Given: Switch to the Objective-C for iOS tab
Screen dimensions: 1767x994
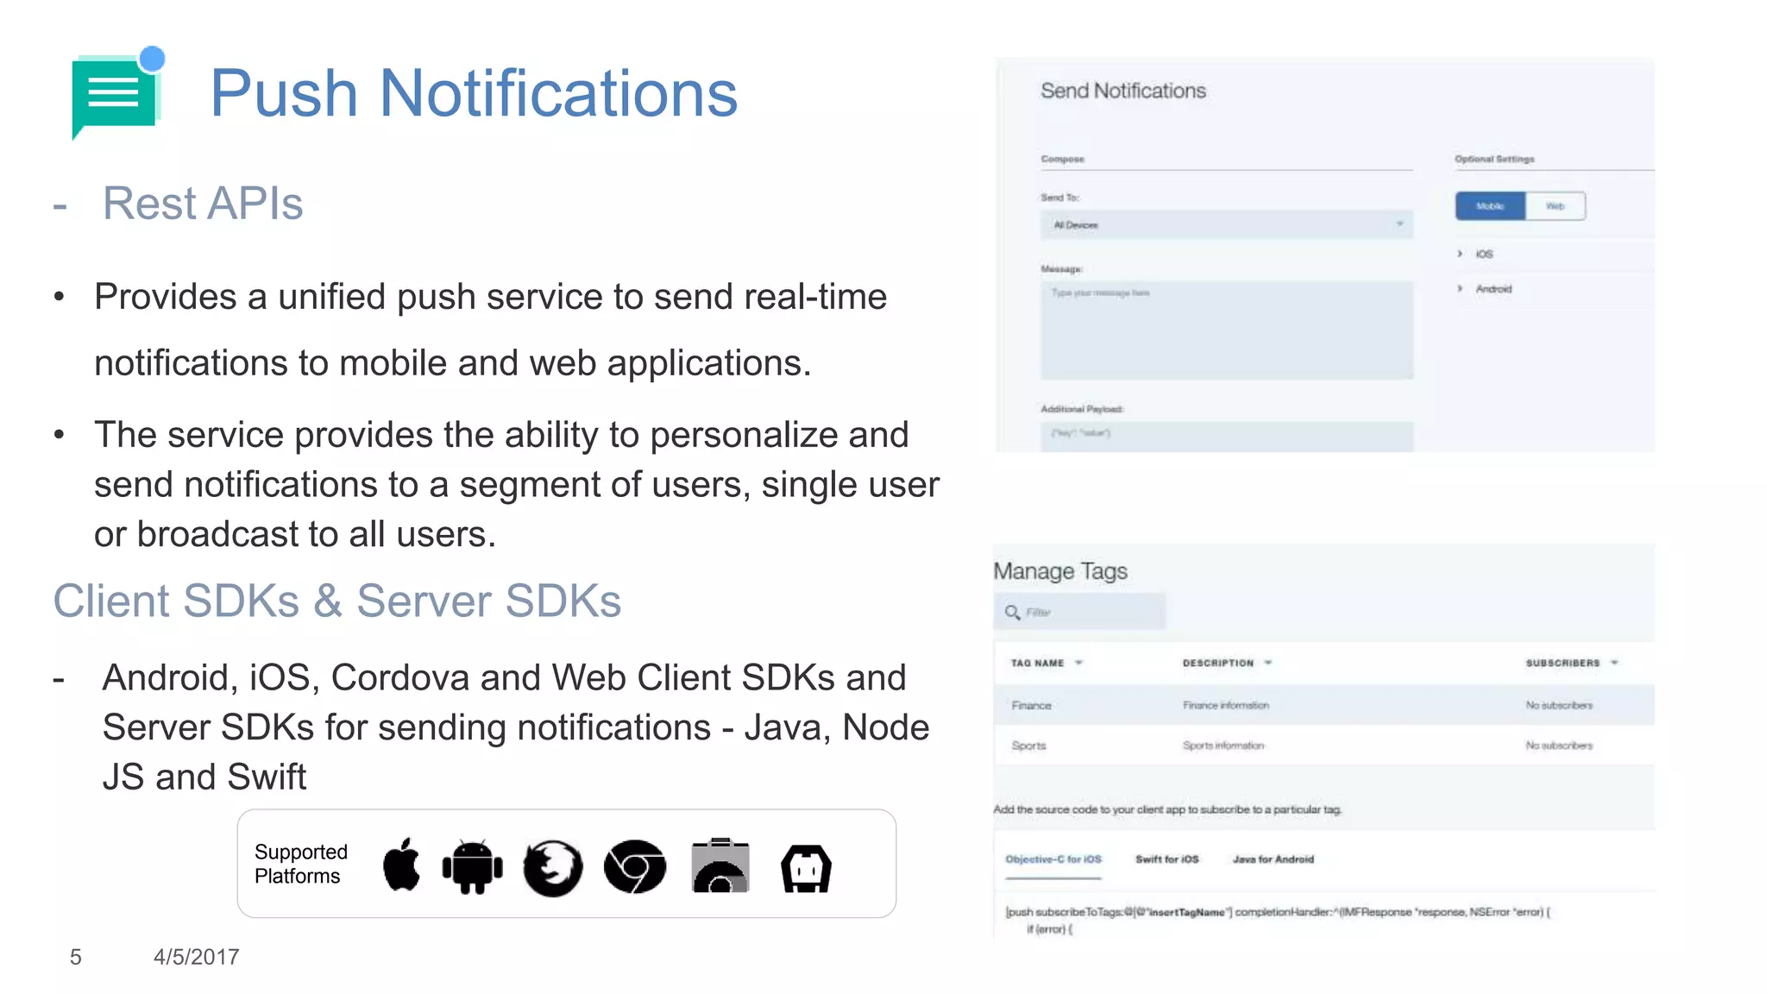Looking at the screenshot, I should (x=1053, y=859).
